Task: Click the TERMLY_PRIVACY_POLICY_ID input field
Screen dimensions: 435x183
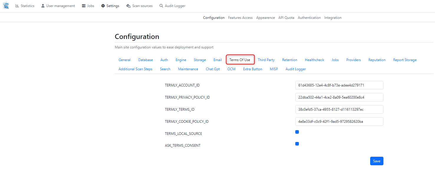Action: pos(339,97)
